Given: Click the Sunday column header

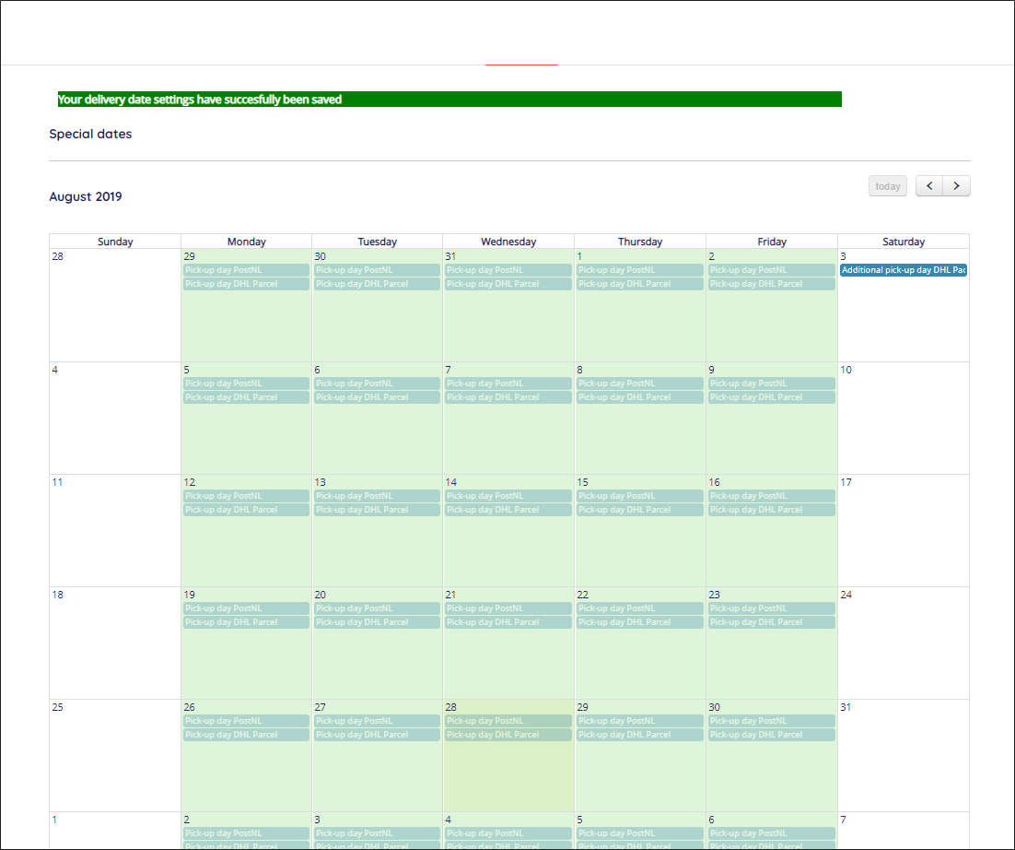Looking at the screenshot, I should (x=115, y=242).
